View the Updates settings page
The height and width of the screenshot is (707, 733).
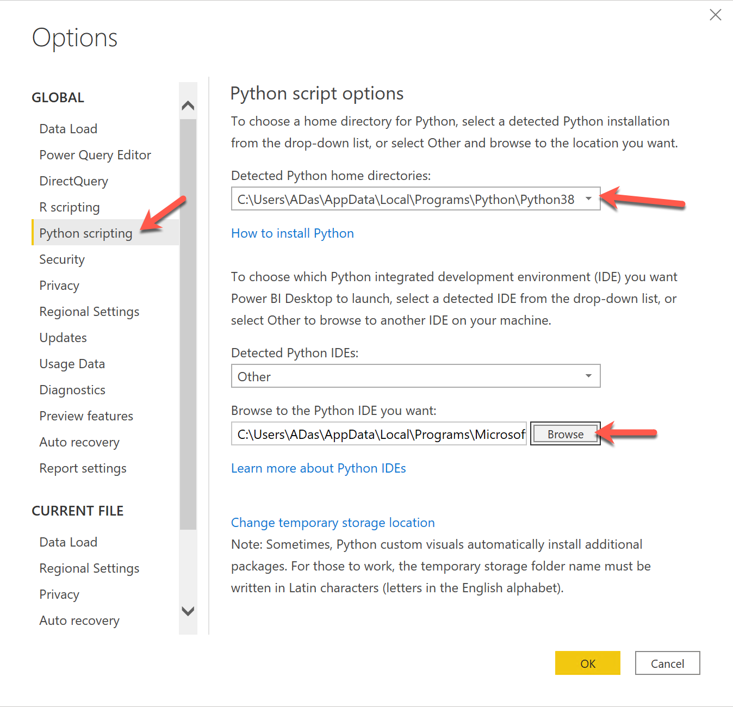[63, 337]
